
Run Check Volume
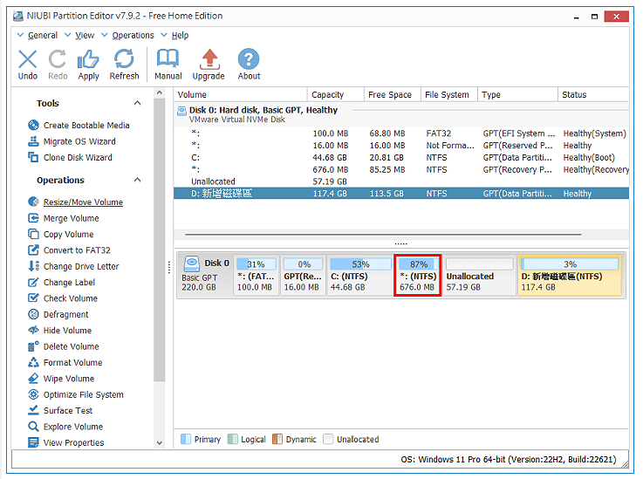(63, 298)
